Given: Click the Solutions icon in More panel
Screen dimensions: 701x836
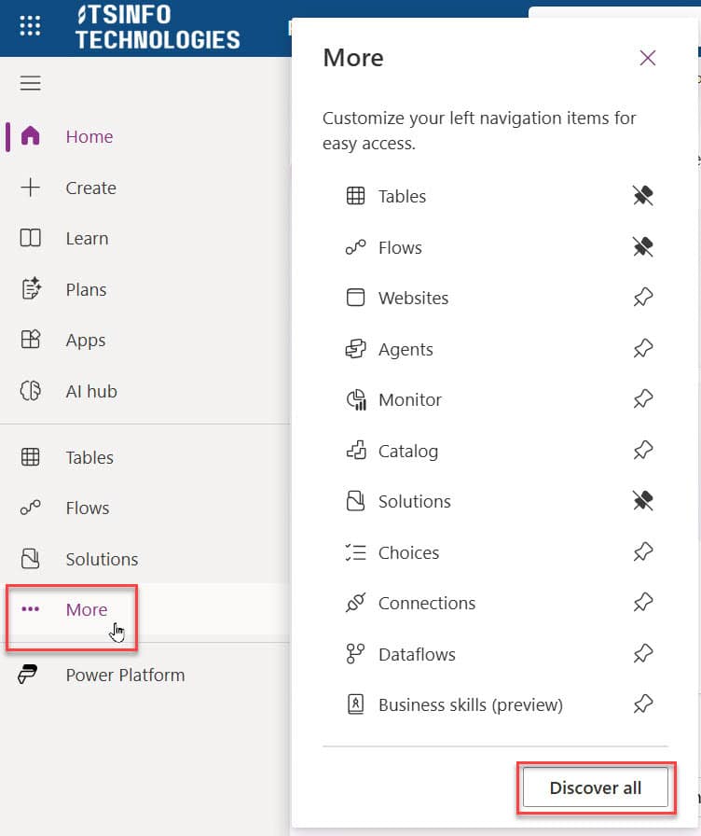Looking at the screenshot, I should coord(355,501).
